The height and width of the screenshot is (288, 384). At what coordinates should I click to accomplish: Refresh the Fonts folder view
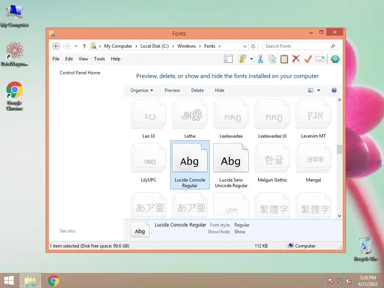point(253,46)
